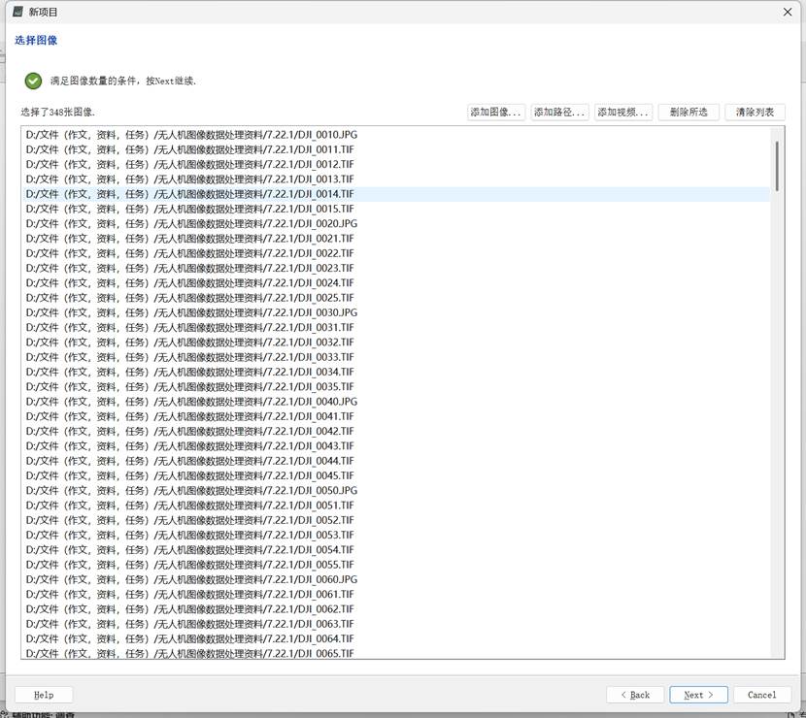Select the DJI_0054.TIF row
The image size is (806, 718).
click(397, 550)
